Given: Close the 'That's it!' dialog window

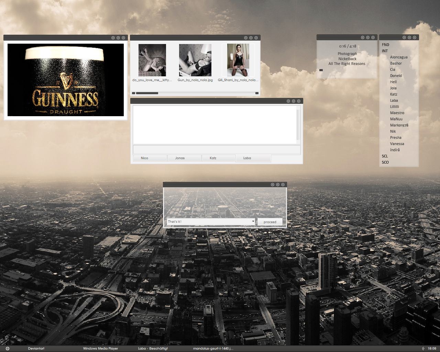Looking at the screenshot, I should click(283, 185).
